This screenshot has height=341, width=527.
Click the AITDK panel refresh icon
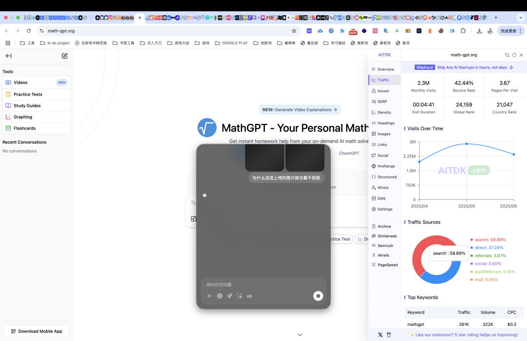click(x=514, y=55)
